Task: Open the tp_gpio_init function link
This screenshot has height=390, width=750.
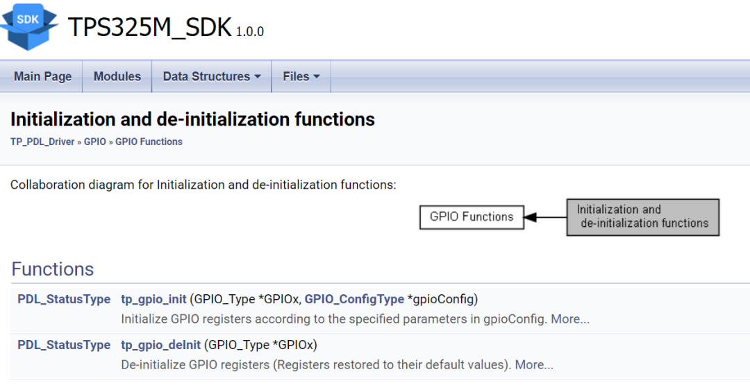Action: click(153, 299)
